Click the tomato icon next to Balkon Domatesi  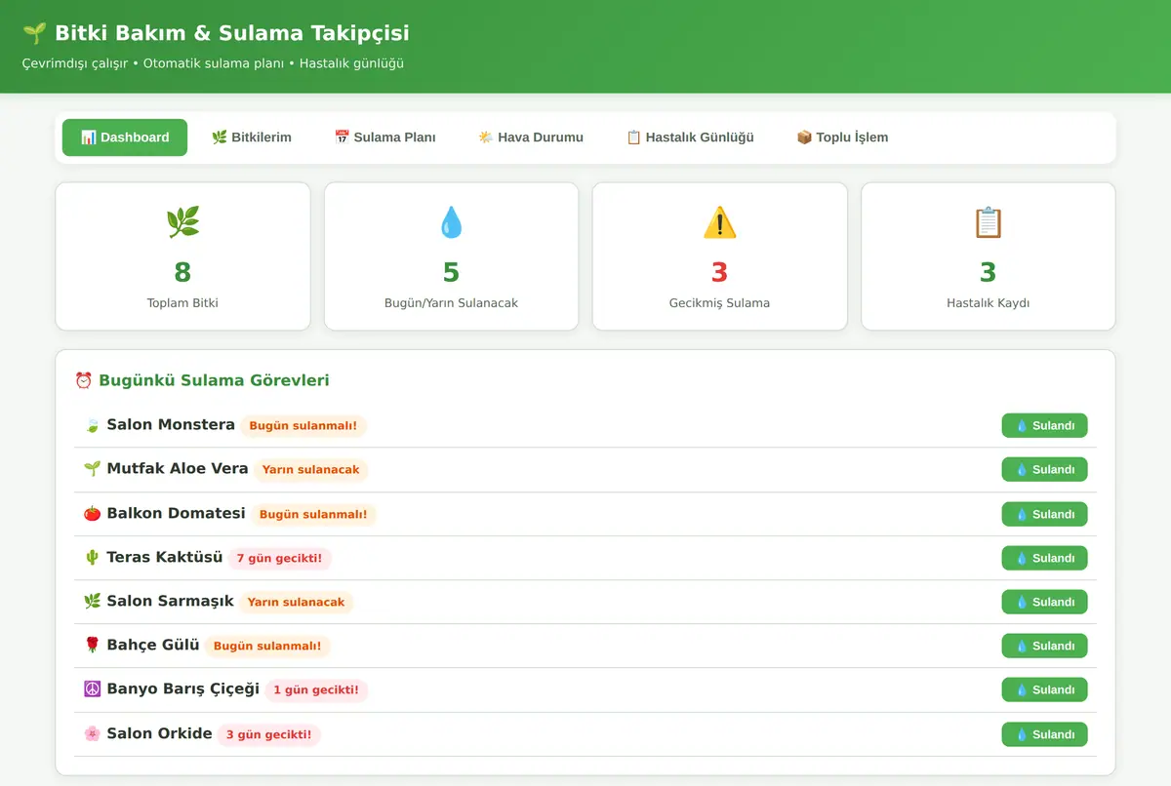[x=92, y=513]
